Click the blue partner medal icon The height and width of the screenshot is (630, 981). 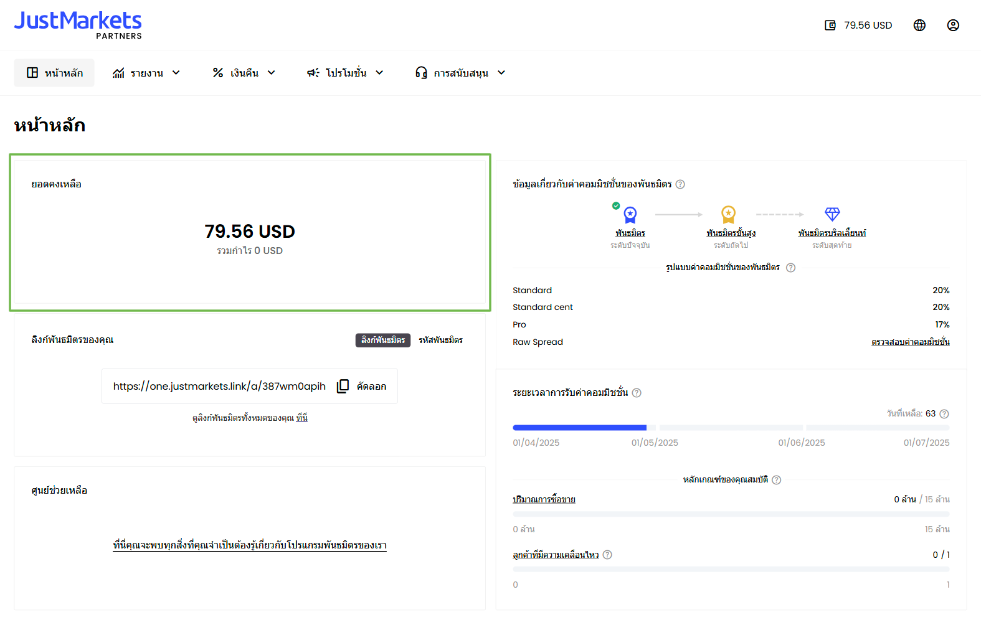coord(630,215)
